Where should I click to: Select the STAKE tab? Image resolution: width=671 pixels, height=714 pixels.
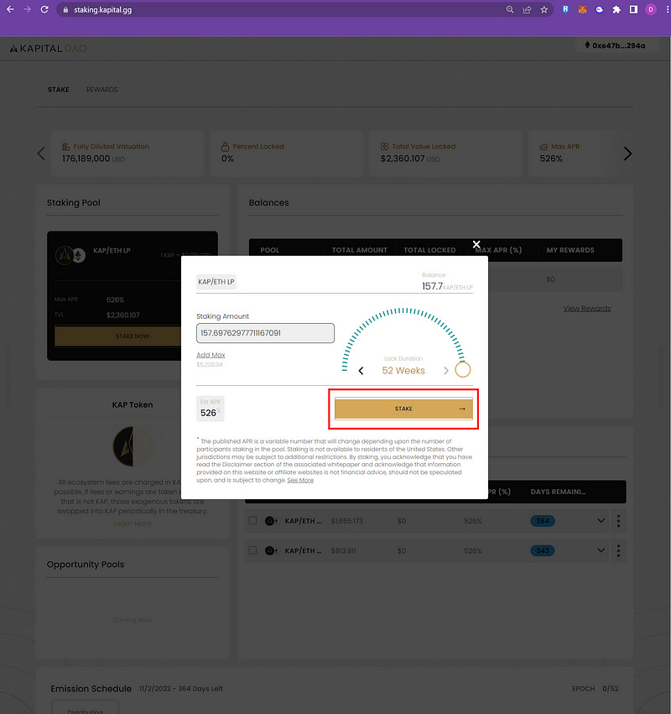click(58, 90)
